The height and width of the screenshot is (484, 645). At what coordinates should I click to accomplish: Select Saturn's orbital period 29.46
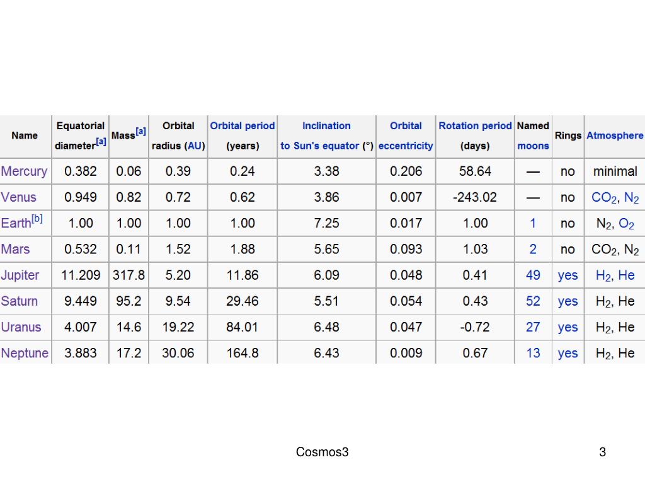point(243,301)
